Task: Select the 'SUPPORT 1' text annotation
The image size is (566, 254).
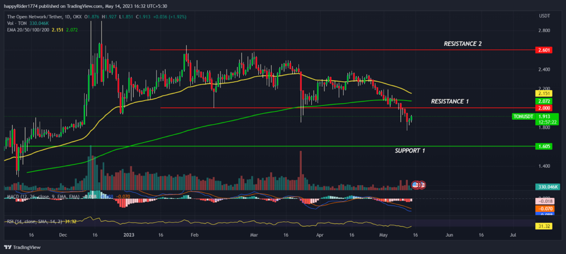Action: [410, 150]
